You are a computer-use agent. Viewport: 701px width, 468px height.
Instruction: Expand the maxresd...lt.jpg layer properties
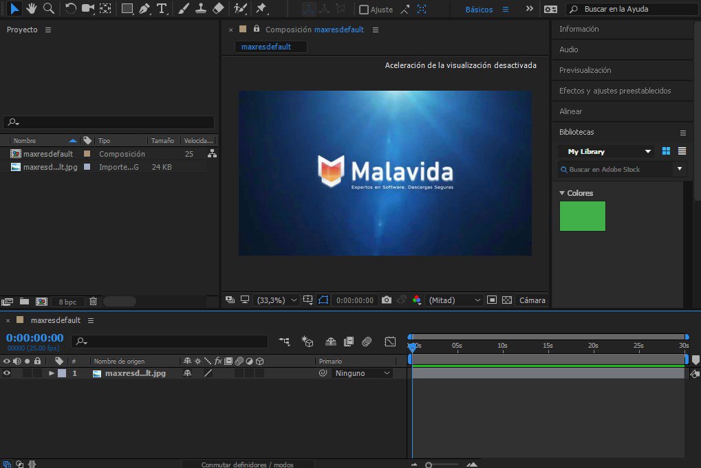coord(52,373)
